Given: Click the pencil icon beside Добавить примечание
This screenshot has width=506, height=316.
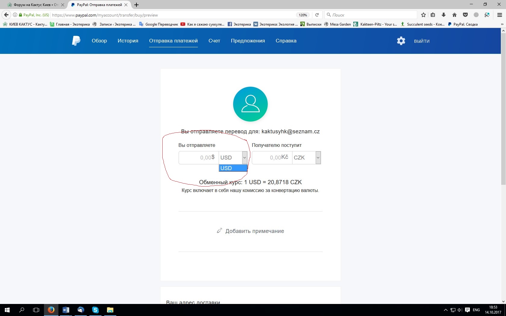Looking at the screenshot, I should click(219, 231).
